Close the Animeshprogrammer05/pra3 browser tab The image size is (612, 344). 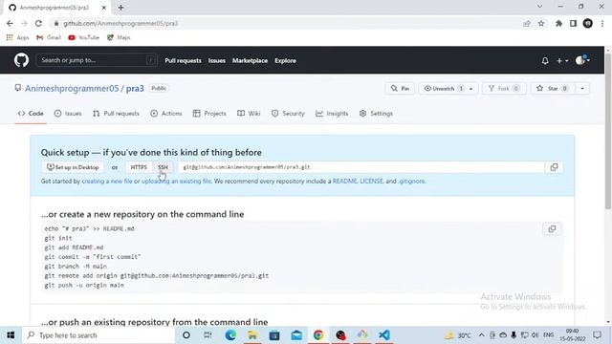click(x=104, y=8)
